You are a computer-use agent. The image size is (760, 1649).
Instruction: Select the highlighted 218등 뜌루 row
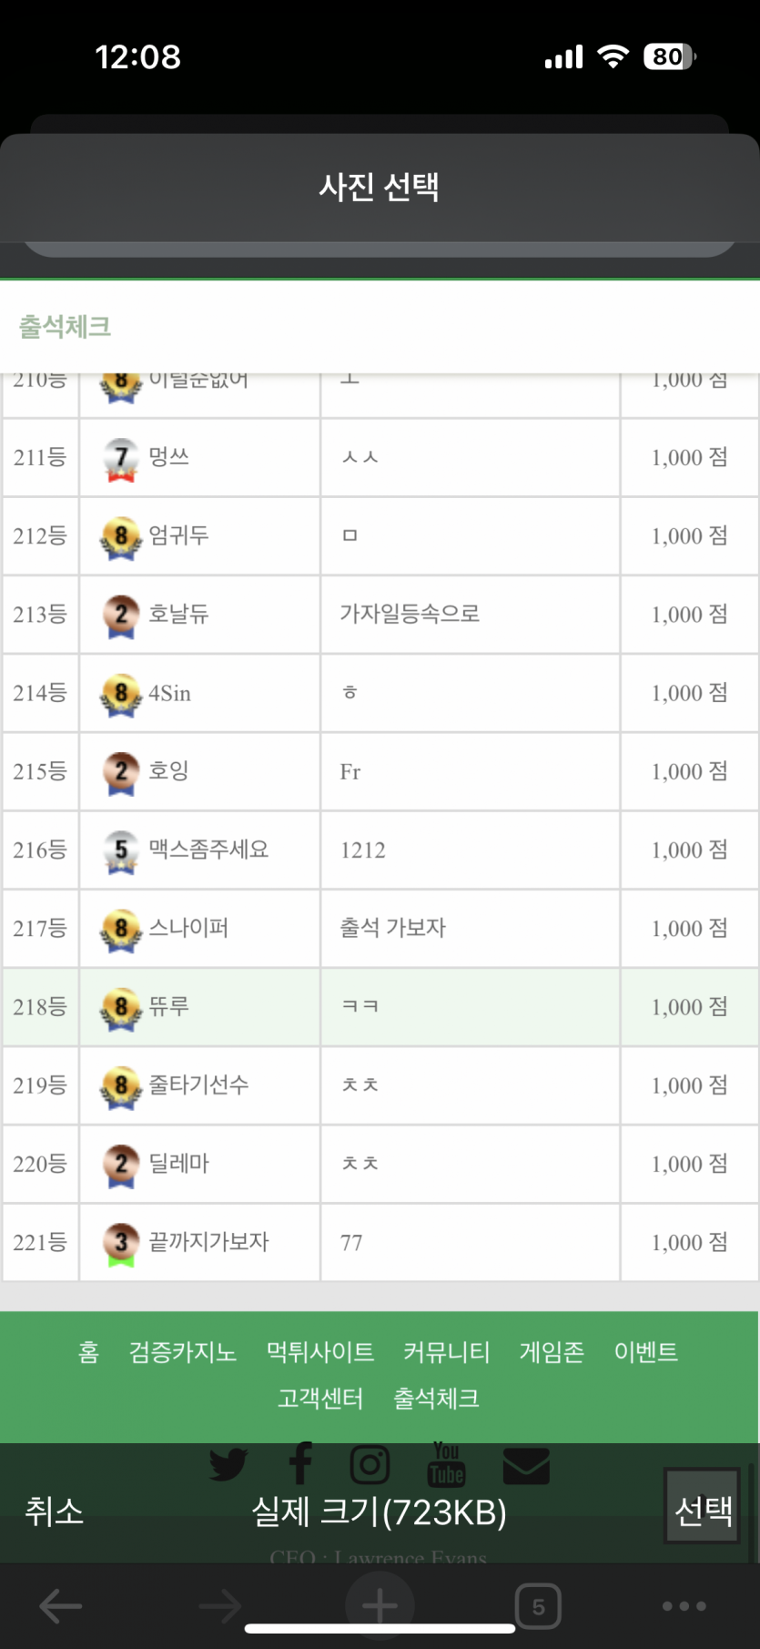[x=380, y=1006]
